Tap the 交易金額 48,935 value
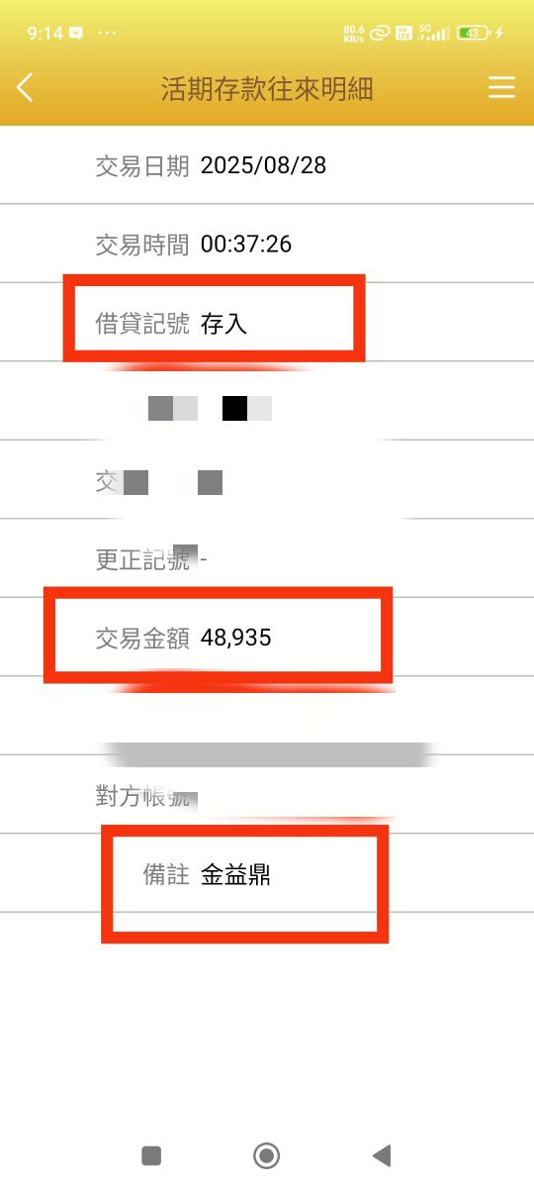This screenshot has width=534, height=1188. [235, 638]
